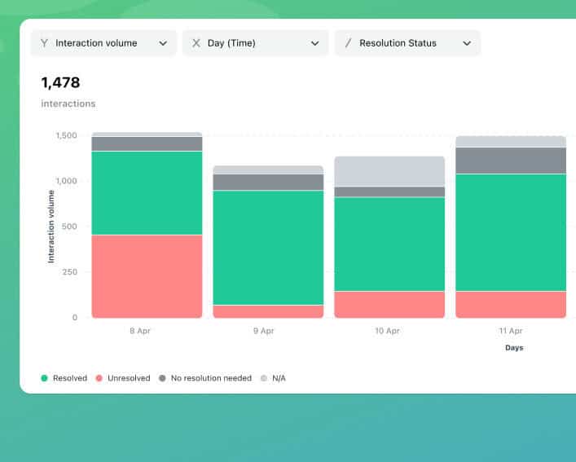The height and width of the screenshot is (462, 576).
Task: Click the Y axis icon in Interaction volume selector
Action: point(44,43)
